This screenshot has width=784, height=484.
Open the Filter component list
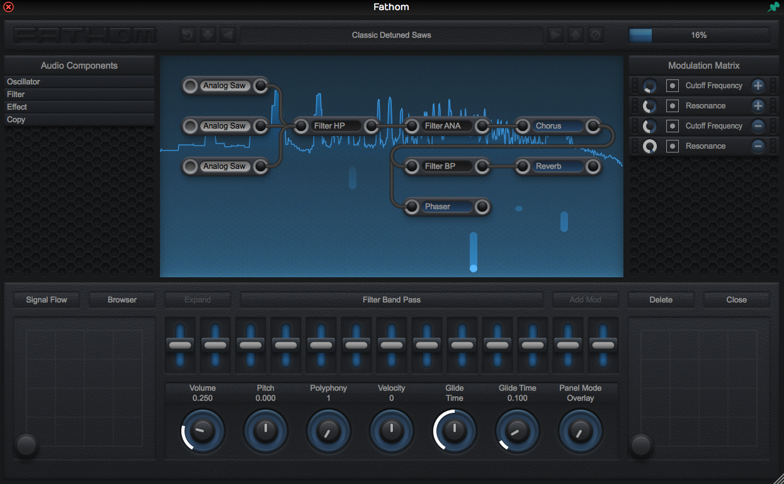[79, 95]
